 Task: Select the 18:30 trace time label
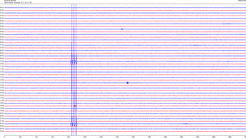point(2,106)
